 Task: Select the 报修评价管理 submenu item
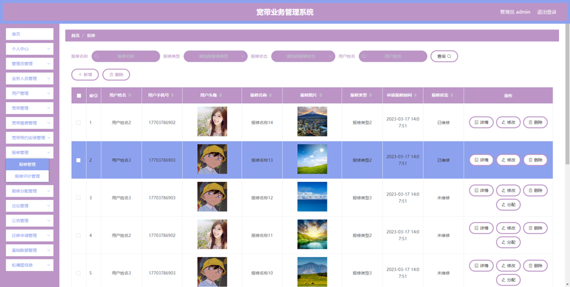click(27, 176)
